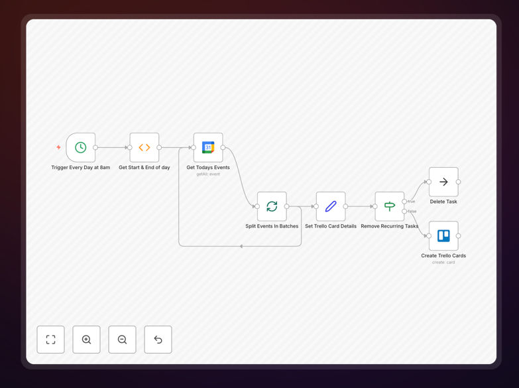Click the 'Delete Task' label
Screen dimensions: 519x388
[x=443, y=202]
